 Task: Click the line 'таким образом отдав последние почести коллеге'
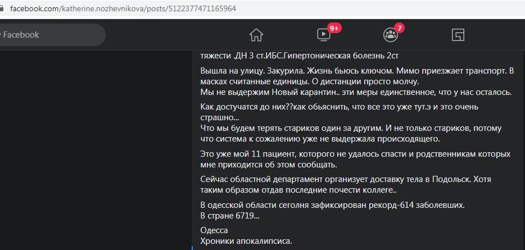(x=298, y=190)
